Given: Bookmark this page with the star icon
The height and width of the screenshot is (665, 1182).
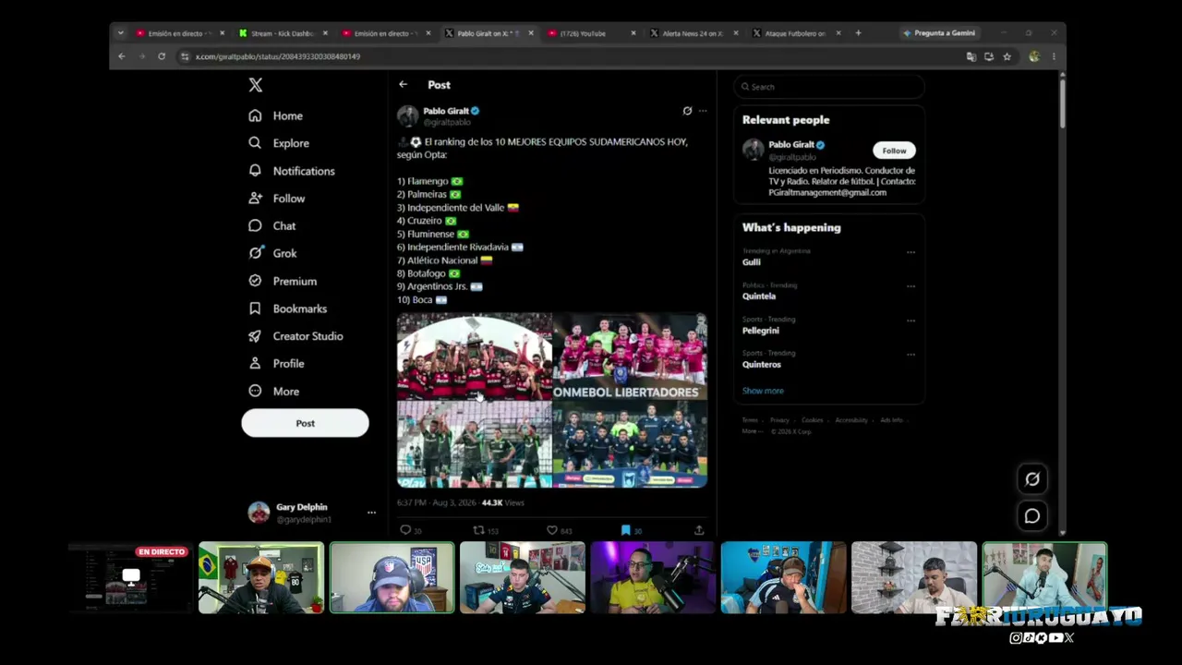Looking at the screenshot, I should tap(1007, 56).
